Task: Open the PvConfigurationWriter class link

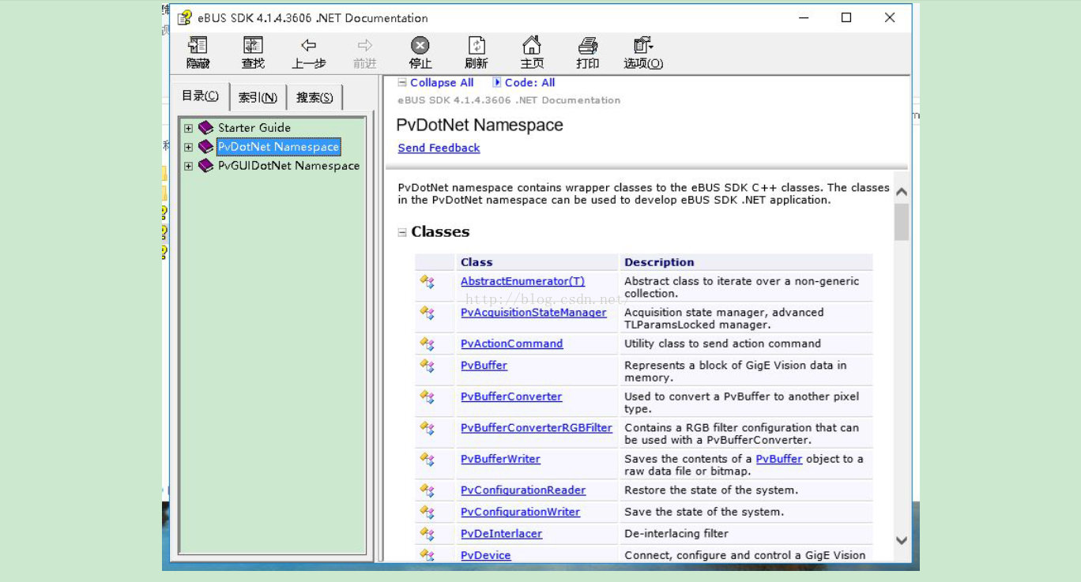Action: click(x=520, y=512)
